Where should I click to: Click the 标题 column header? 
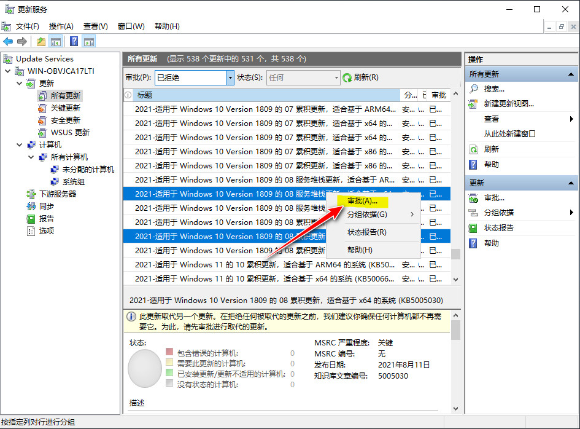click(145, 95)
